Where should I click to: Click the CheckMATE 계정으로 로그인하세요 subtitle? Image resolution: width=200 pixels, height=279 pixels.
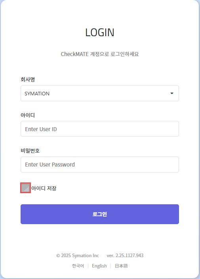tap(100, 54)
